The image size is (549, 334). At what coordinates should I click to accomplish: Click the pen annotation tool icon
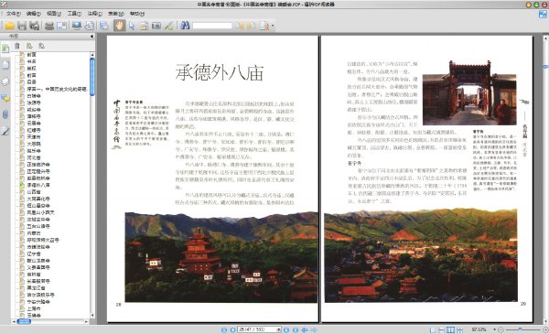(168, 26)
